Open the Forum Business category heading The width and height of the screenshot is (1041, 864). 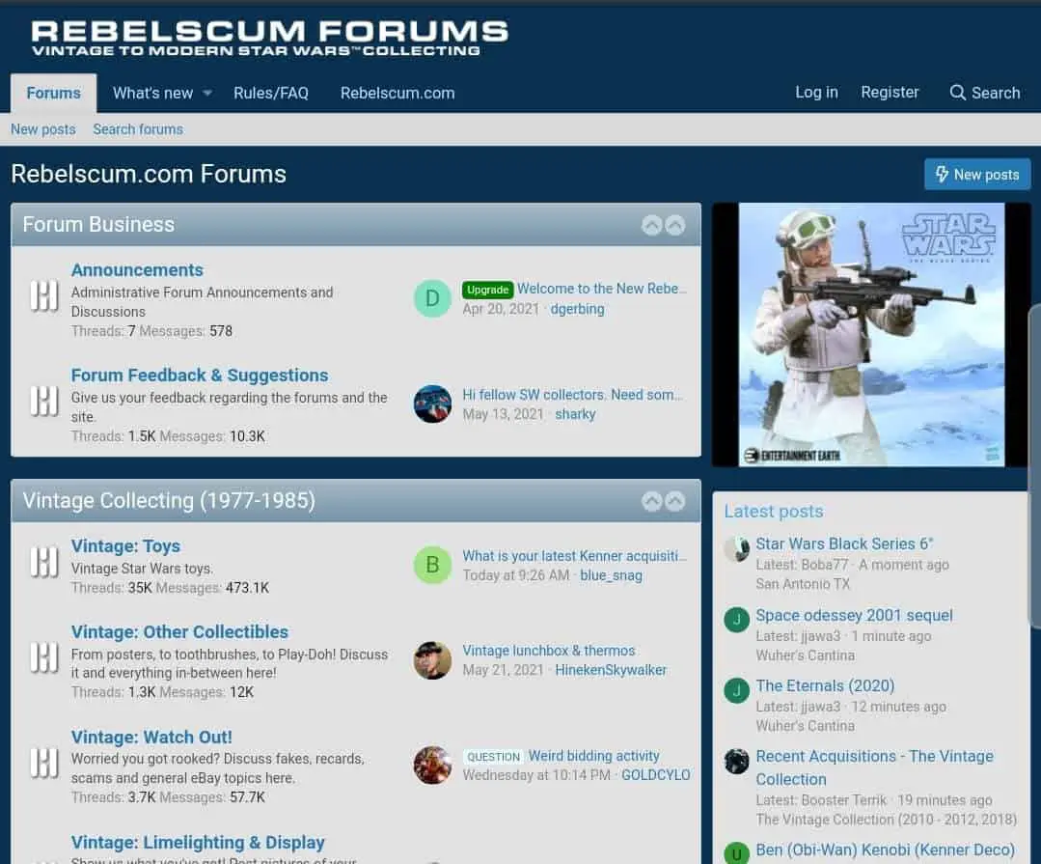tap(99, 225)
